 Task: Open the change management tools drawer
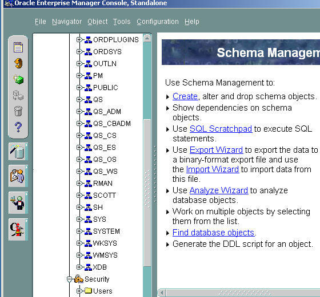[x=18, y=176]
